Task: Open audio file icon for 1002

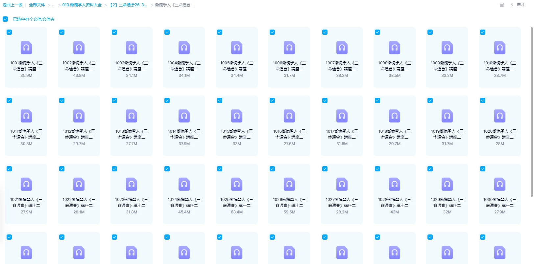Action: click(x=79, y=48)
